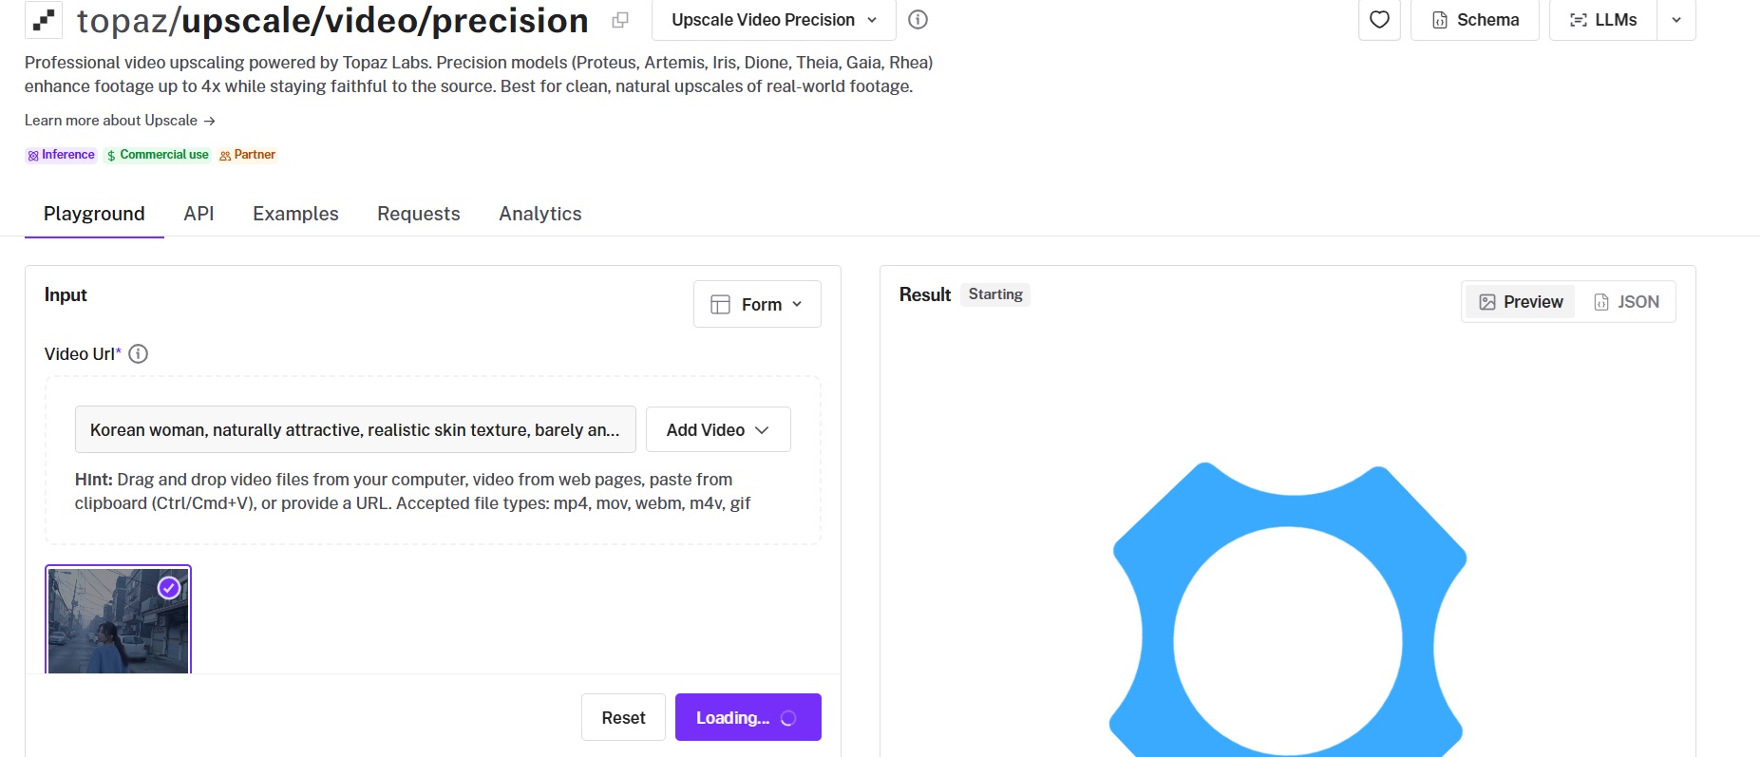Open the Form input mode dropdown
1760x757 pixels.
tap(757, 304)
